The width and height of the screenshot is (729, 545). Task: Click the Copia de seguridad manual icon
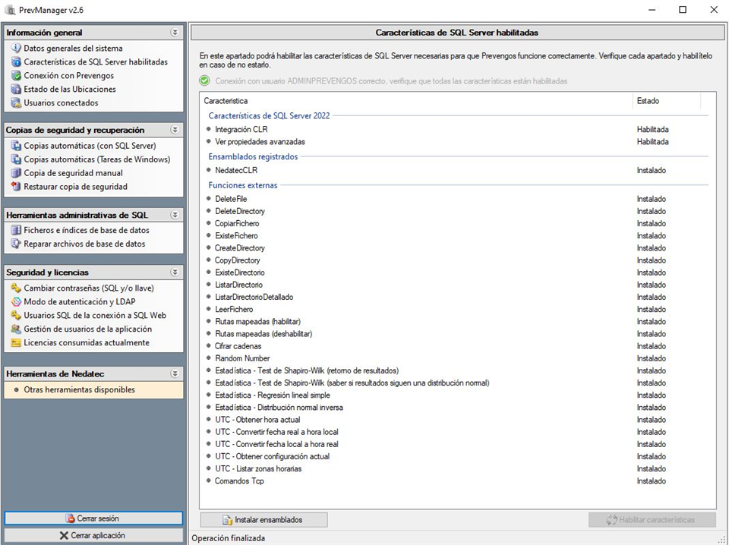coord(16,173)
